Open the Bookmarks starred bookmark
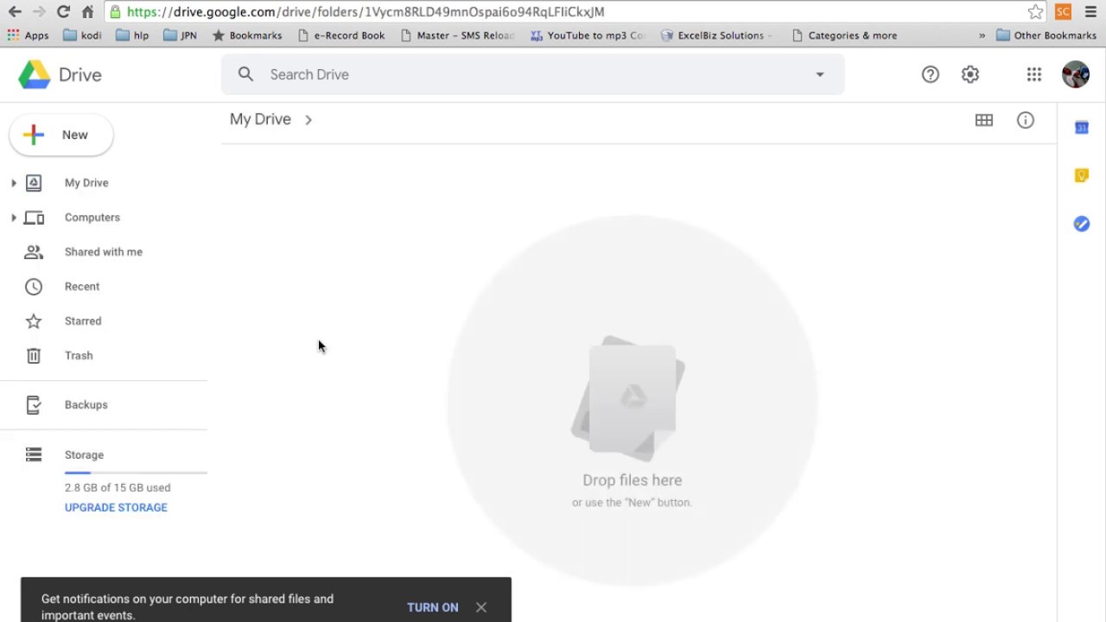This screenshot has width=1106, height=622. coord(247,35)
